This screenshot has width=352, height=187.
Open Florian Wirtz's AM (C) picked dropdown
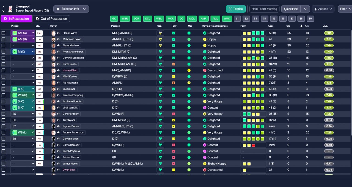(x=23, y=33)
